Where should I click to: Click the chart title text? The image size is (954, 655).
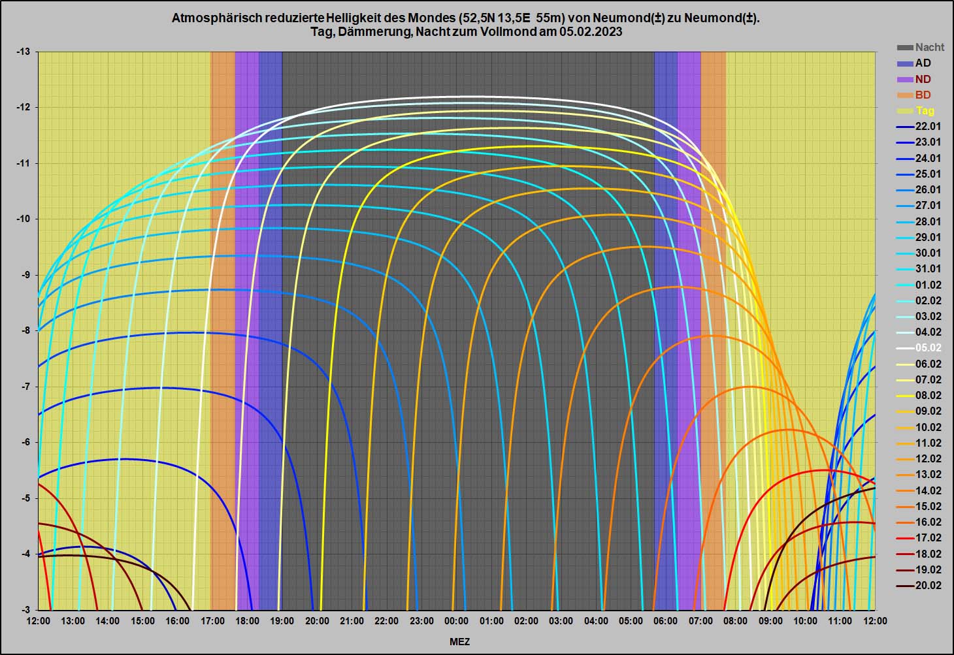(x=465, y=18)
